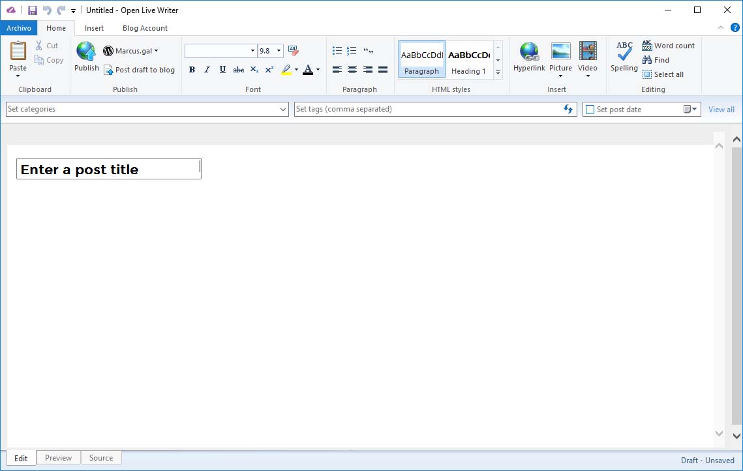Toggle strikethrough formatting

(238, 70)
